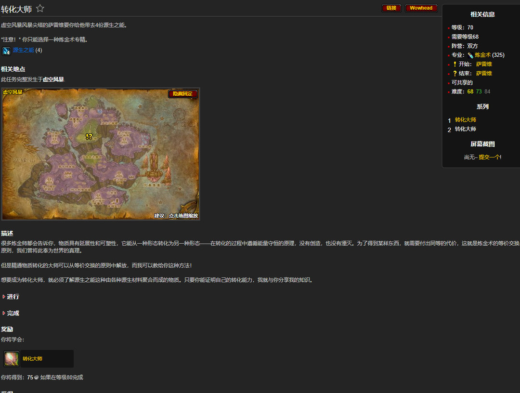Toggle the 隐藏固定 button on the map
Image resolution: width=520 pixels, height=393 pixels.
click(182, 94)
